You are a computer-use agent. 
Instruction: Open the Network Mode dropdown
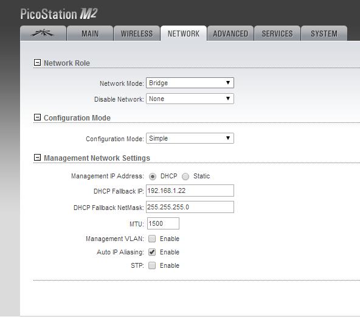coord(190,83)
